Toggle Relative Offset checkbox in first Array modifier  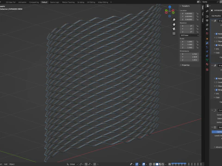(216, 34)
